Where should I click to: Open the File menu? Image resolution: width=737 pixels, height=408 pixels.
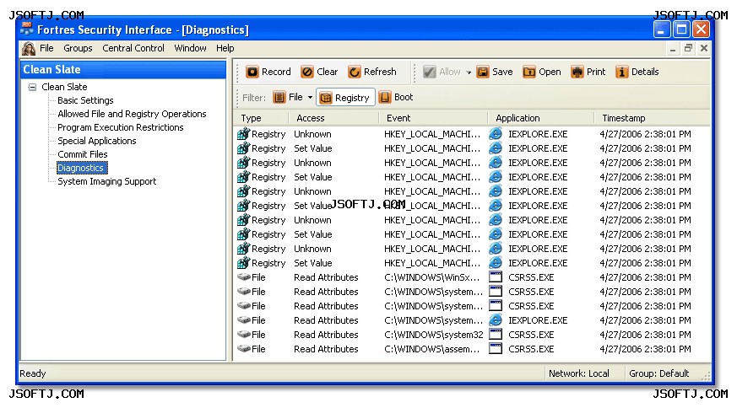click(46, 48)
